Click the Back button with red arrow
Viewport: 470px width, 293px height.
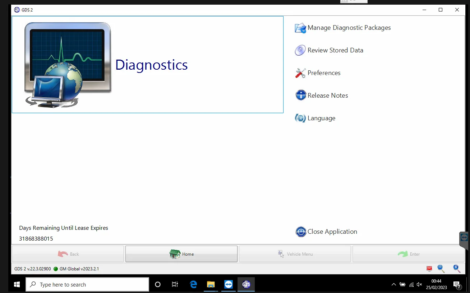pyautogui.click(x=68, y=254)
